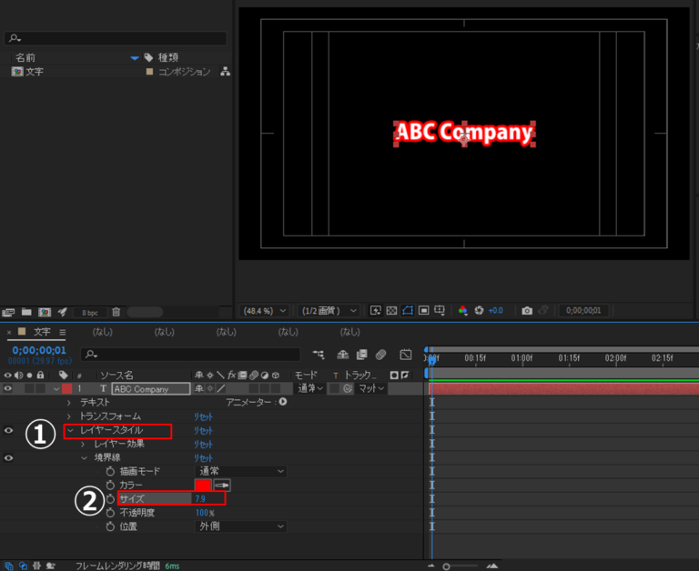Click the new composition icon in Project panel
This screenshot has height=571, width=699.
[43, 312]
